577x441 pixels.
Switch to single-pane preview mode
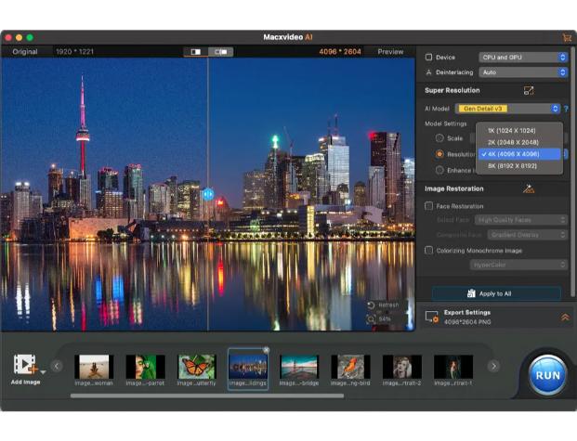click(x=196, y=52)
